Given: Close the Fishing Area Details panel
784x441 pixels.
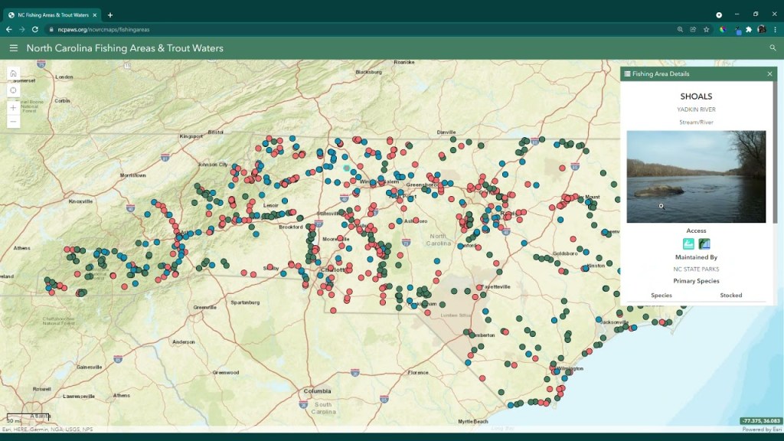Looking at the screenshot, I should click(769, 74).
